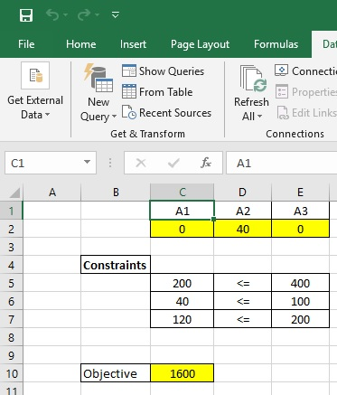Viewport: 337px width, 395px height.
Task: Click the fill handle of cell C1
Action: 213,220
